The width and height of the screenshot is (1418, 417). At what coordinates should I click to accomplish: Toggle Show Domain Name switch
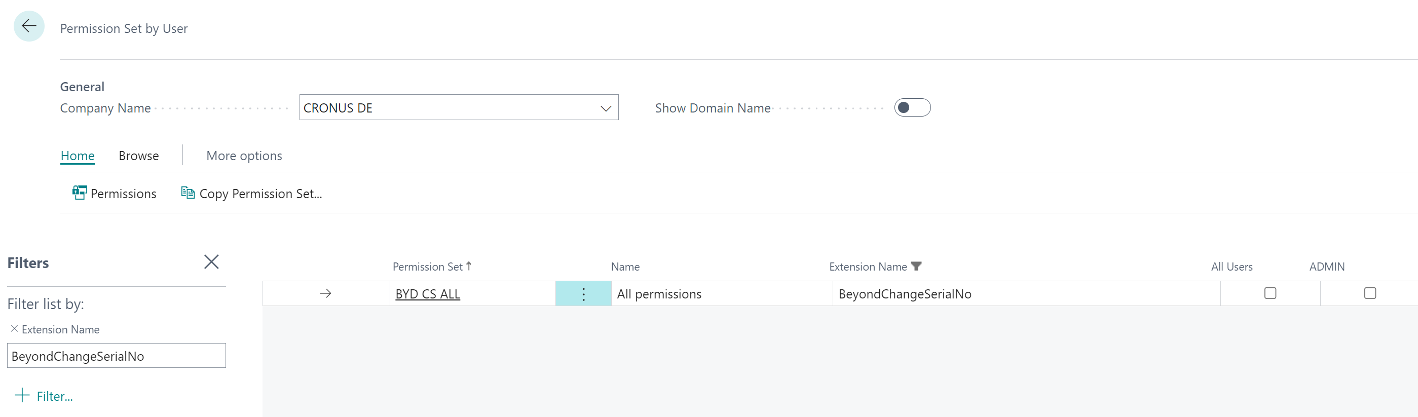tap(912, 108)
